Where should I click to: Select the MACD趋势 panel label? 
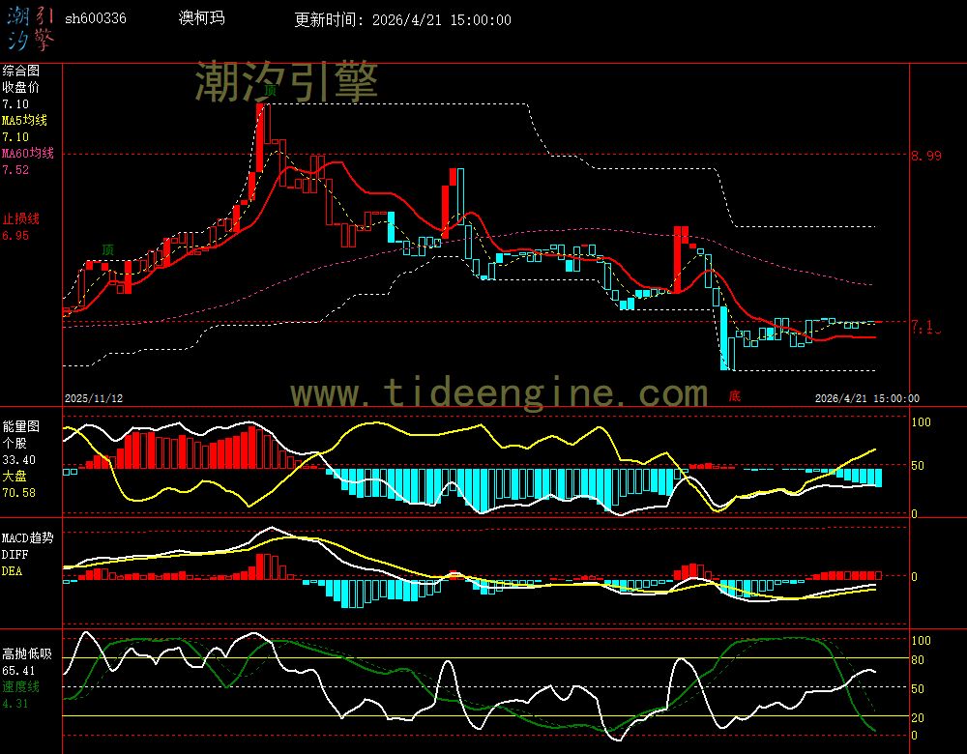point(28,536)
